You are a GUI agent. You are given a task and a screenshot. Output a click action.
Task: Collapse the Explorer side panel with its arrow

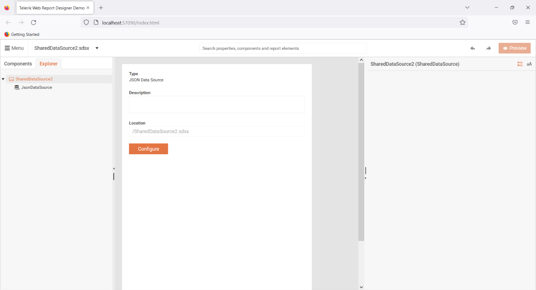(x=114, y=168)
